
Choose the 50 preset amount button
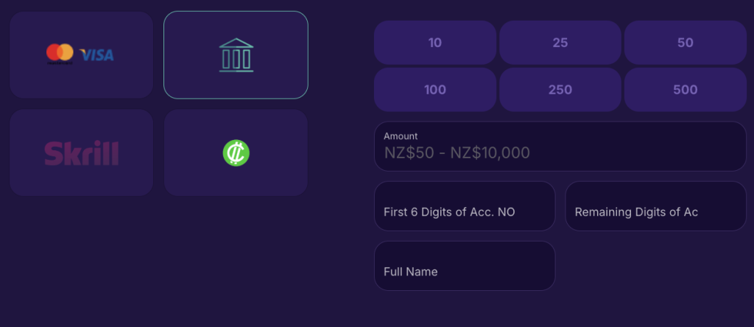coord(686,43)
